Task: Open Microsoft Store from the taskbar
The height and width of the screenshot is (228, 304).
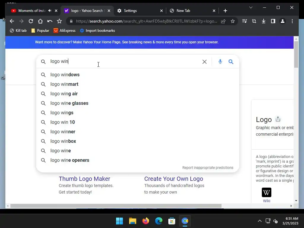Action: pos(172,221)
